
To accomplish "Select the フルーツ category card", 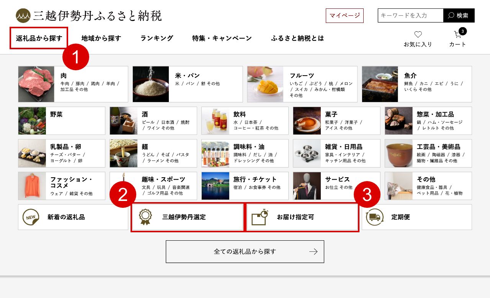I will coord(302,84).
